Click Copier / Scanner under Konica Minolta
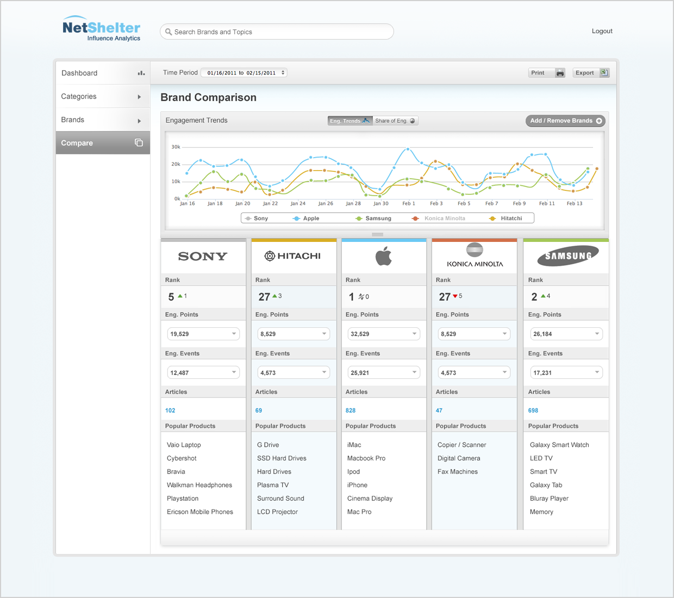The width and height of the screenshot is (674, 598). (461, 445)
